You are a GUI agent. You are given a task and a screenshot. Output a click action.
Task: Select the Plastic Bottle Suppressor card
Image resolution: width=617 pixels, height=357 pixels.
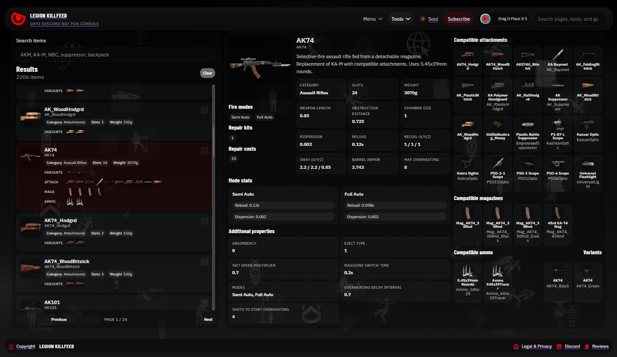tap(528, 134)
